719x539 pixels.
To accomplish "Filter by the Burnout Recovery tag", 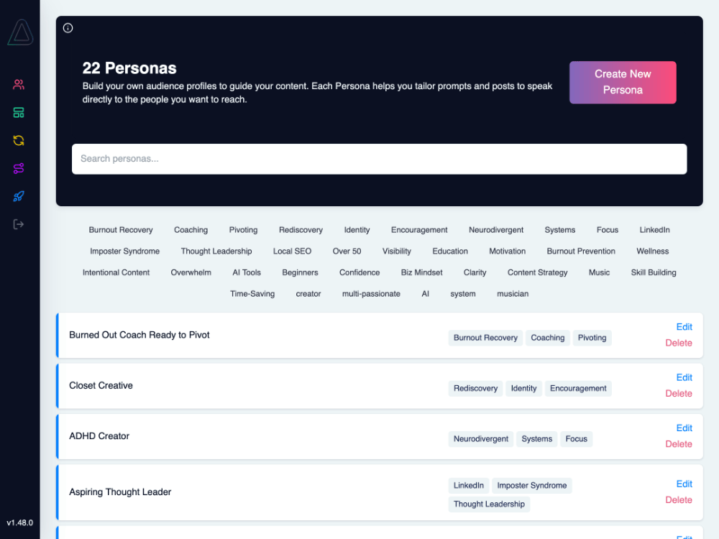I will click(x=121, y=230).
